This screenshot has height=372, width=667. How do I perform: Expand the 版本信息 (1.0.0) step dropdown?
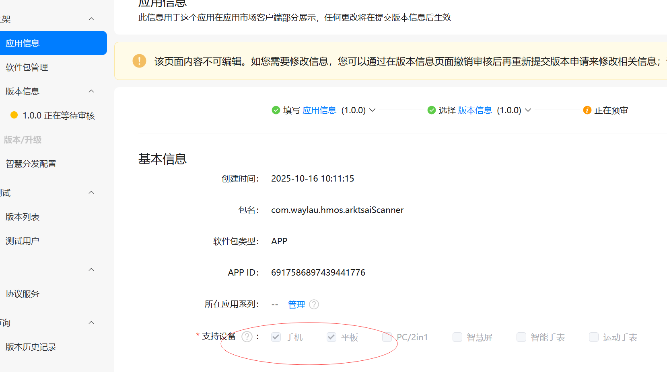pos(528,110)
